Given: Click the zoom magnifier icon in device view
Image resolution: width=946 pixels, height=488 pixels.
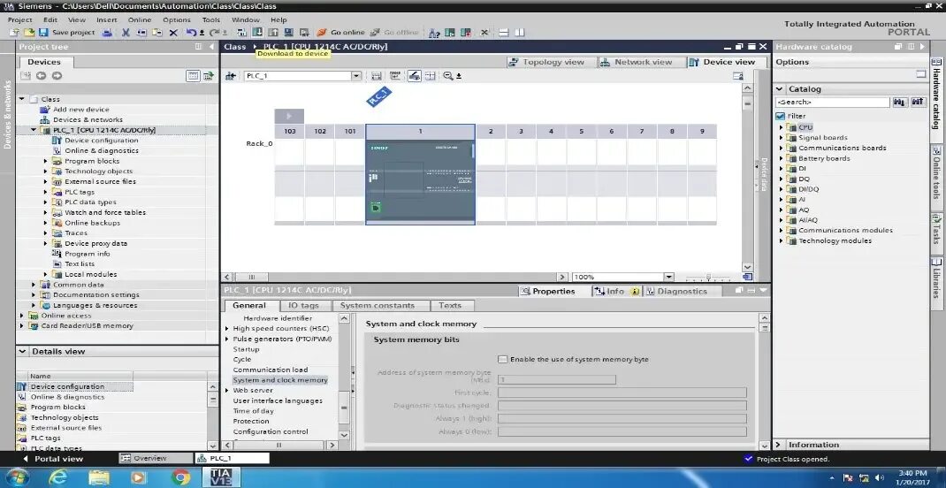Looking at the screenshot, I should [447, 76].
